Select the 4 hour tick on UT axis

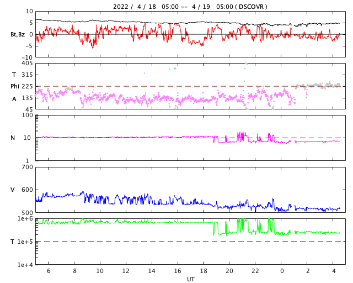coord(334,271)
